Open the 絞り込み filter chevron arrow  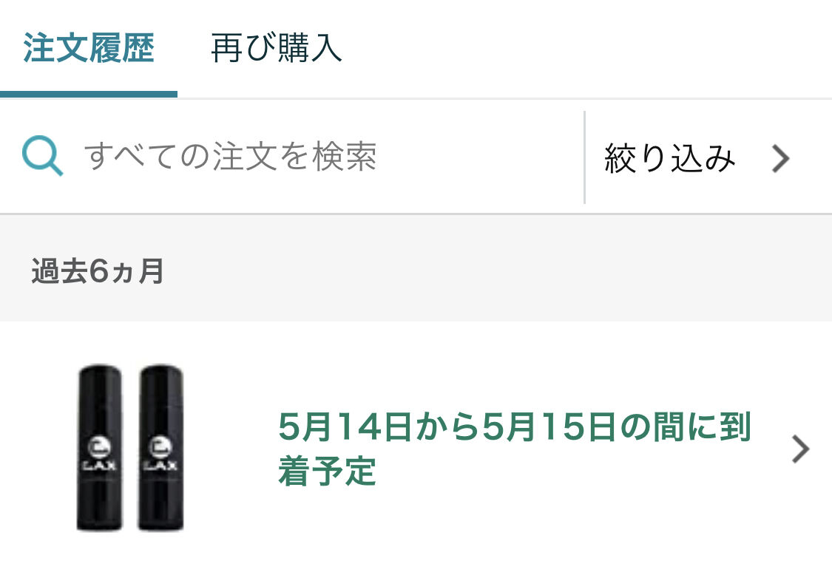(780, 158)
